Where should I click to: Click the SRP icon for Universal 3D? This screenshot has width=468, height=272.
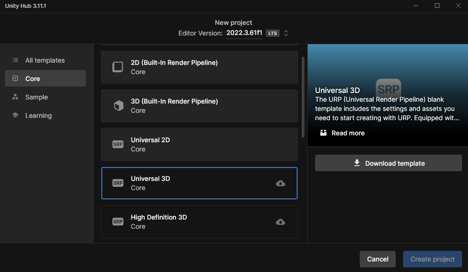[x=118, y=183]
